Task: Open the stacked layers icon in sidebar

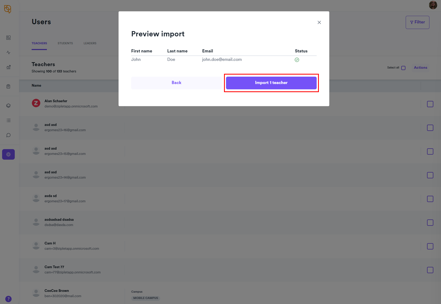Action: coord(8,106)
